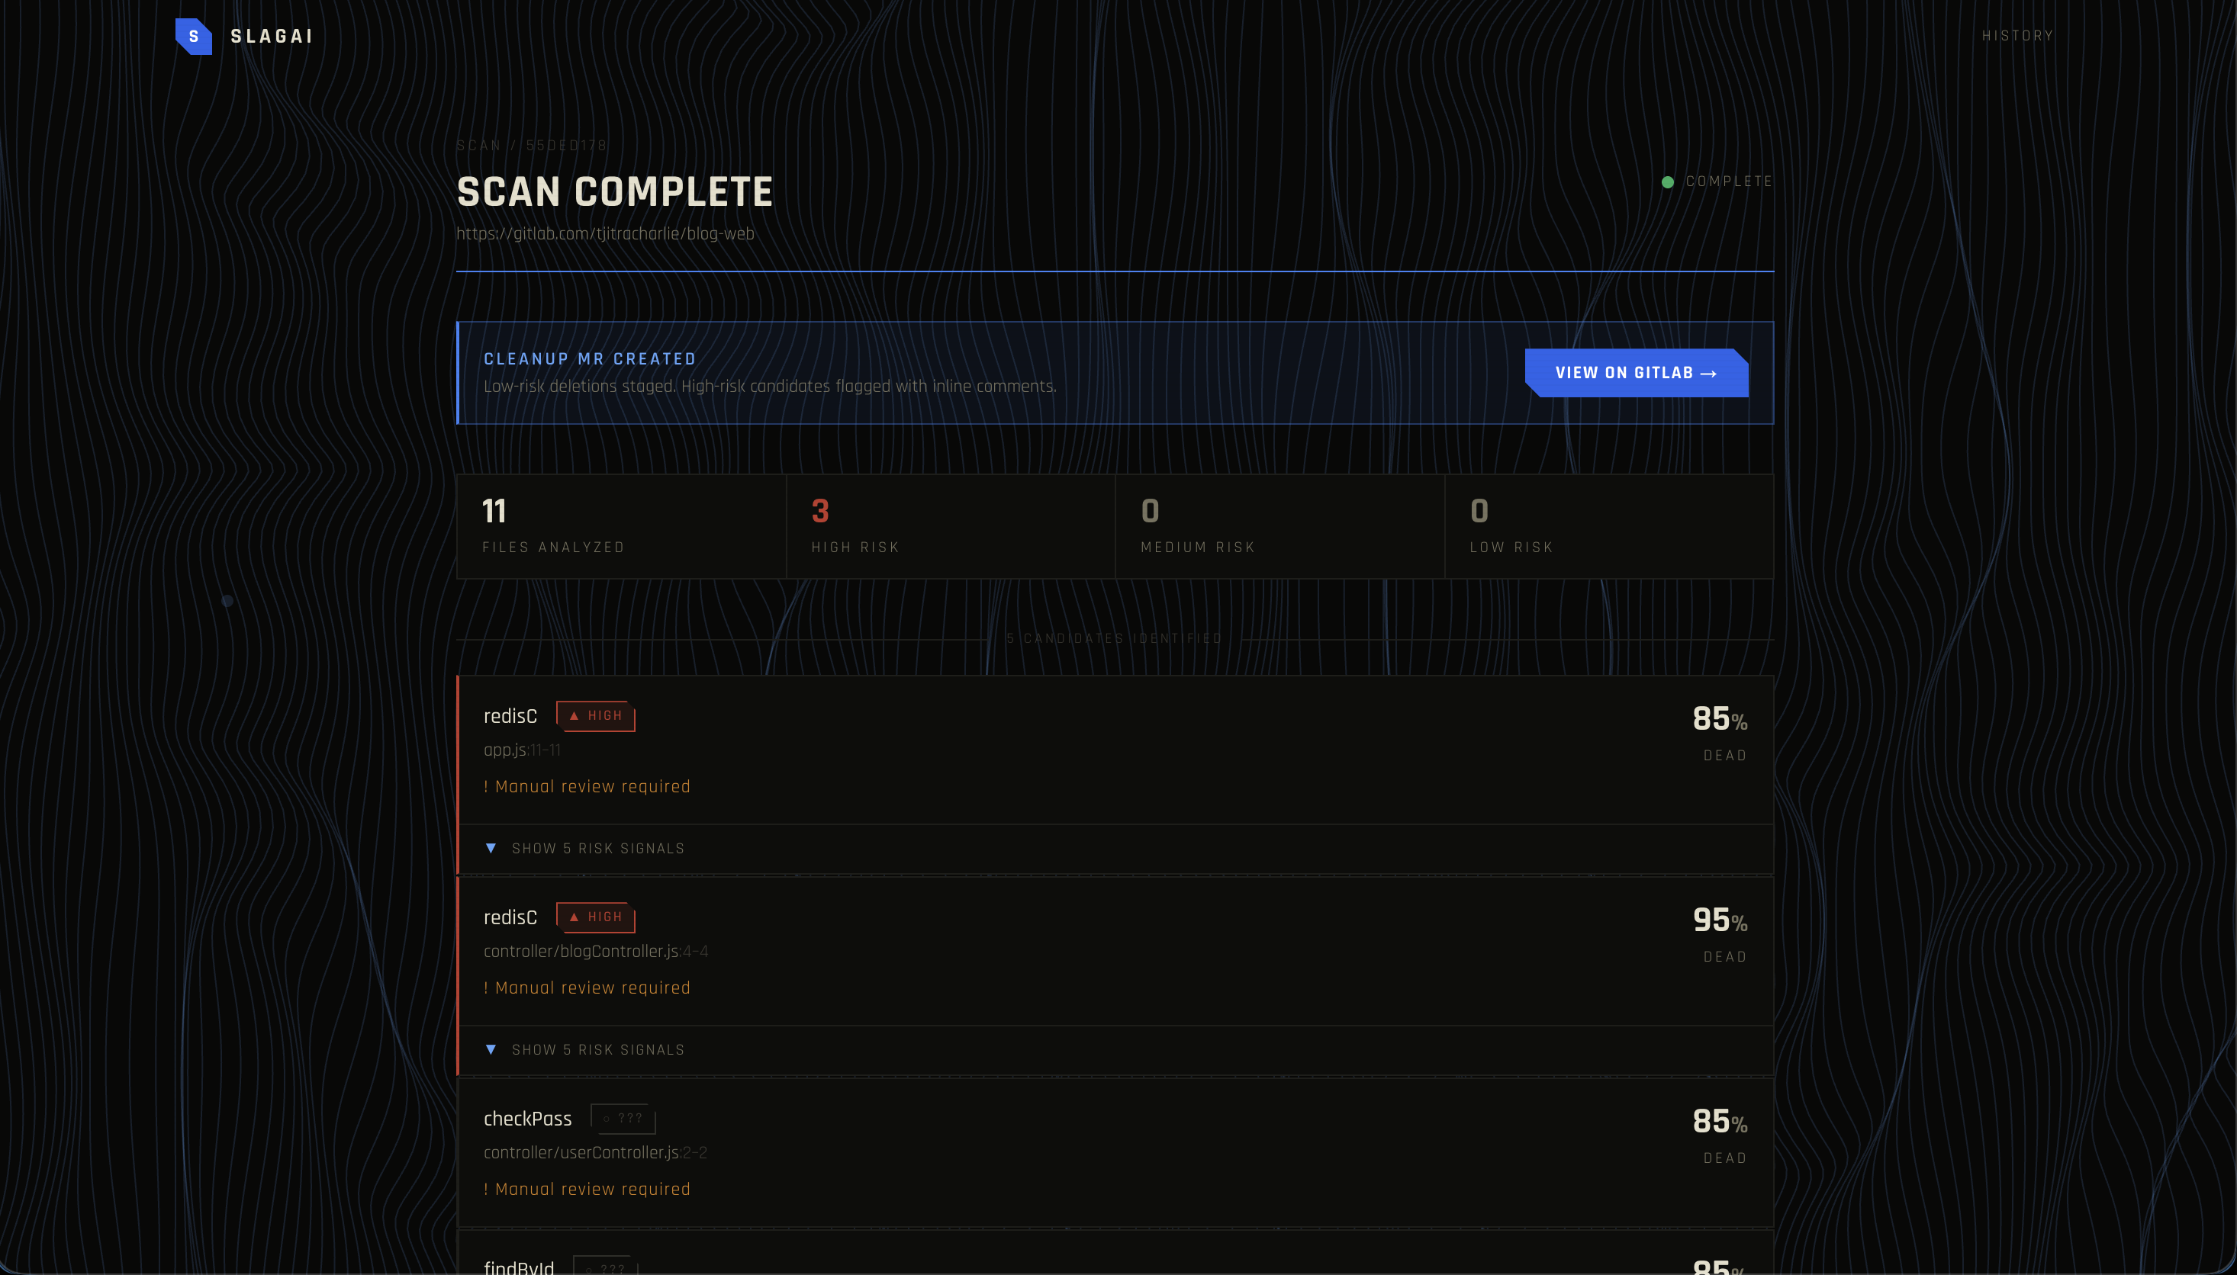Expand risk signals for redisC in app.js

[586, 849]
